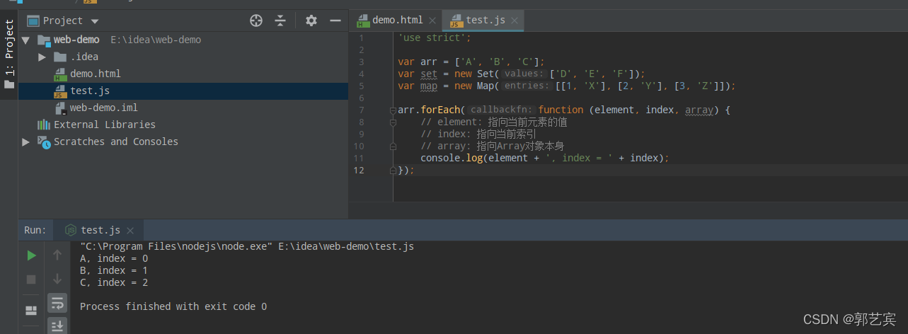
Task: Click console.log statement on line 11
Action: click(x=544, y=159)
